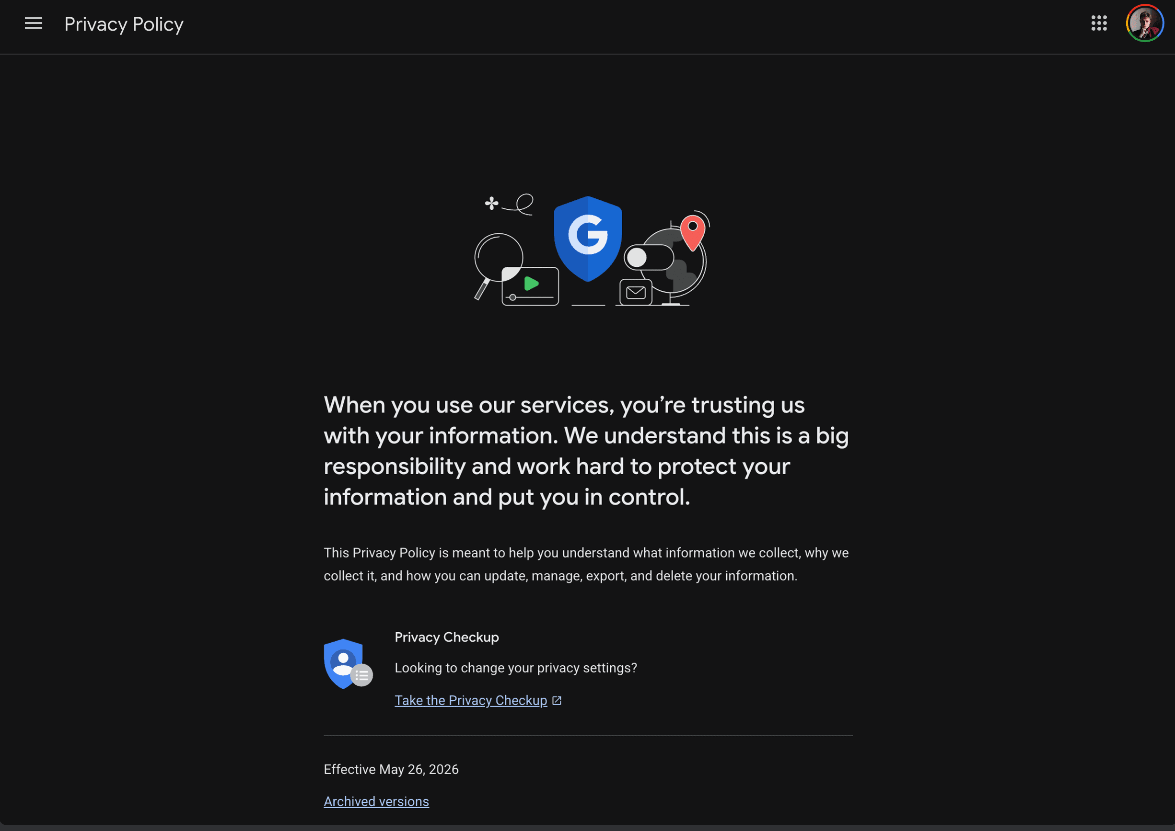The height and width of the screenshot is (831, 1175).
Task: Click the paragraph starting "This Privacy Policy is meant"
Action: tap(586, 564)
